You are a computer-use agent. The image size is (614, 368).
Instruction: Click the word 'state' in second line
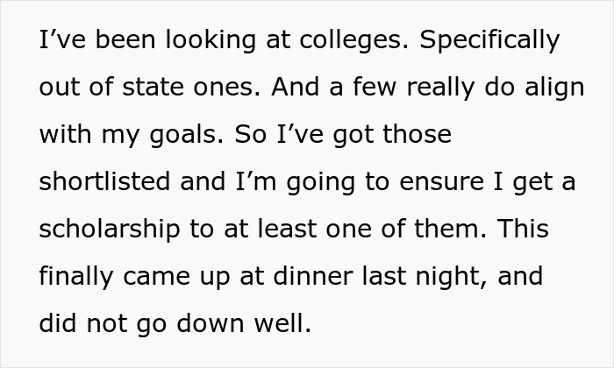coord(153,88)
